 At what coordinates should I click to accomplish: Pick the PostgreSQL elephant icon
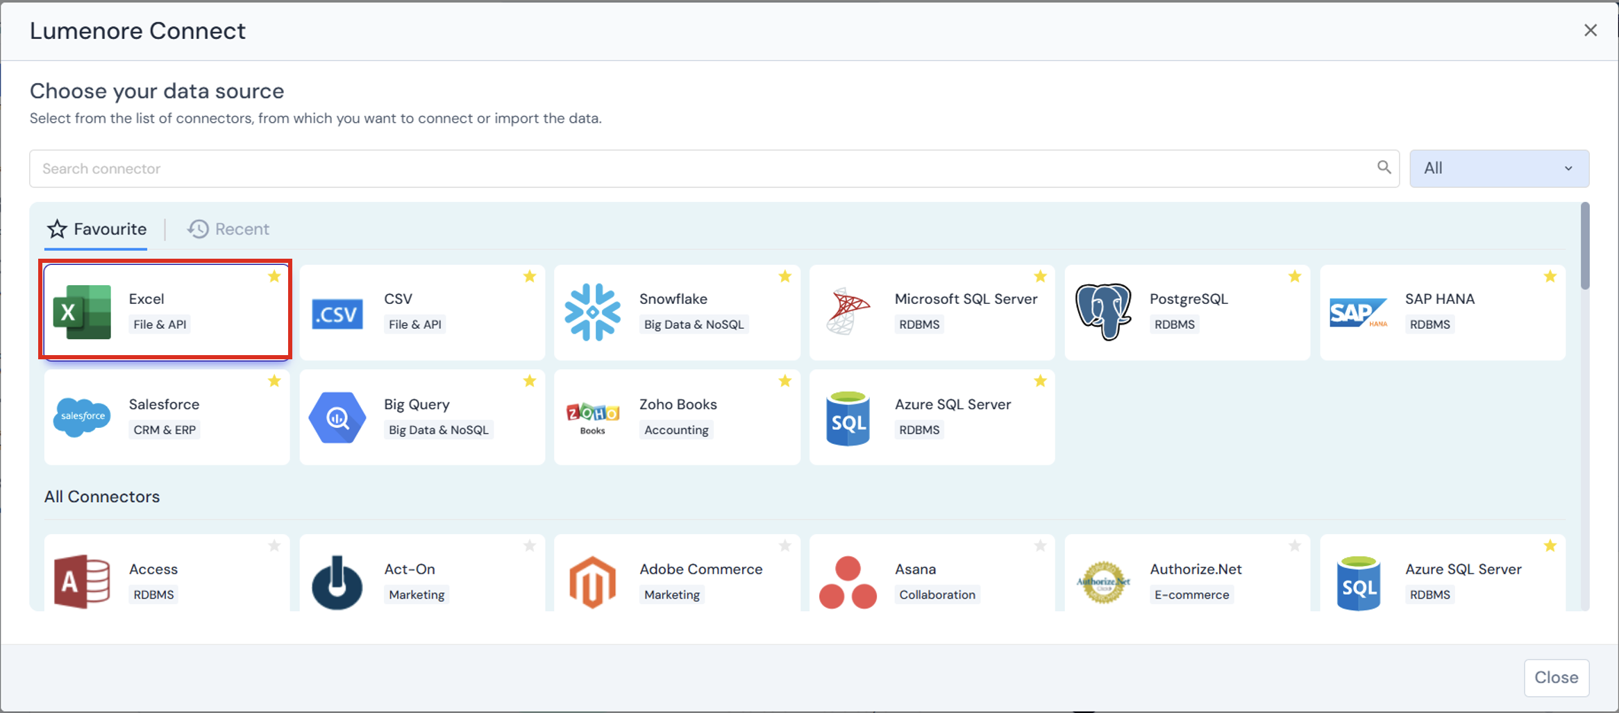[1102, 312]
